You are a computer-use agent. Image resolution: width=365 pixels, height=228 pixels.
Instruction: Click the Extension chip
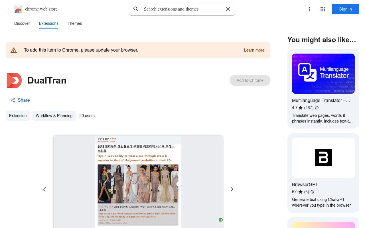coord(18,116)
